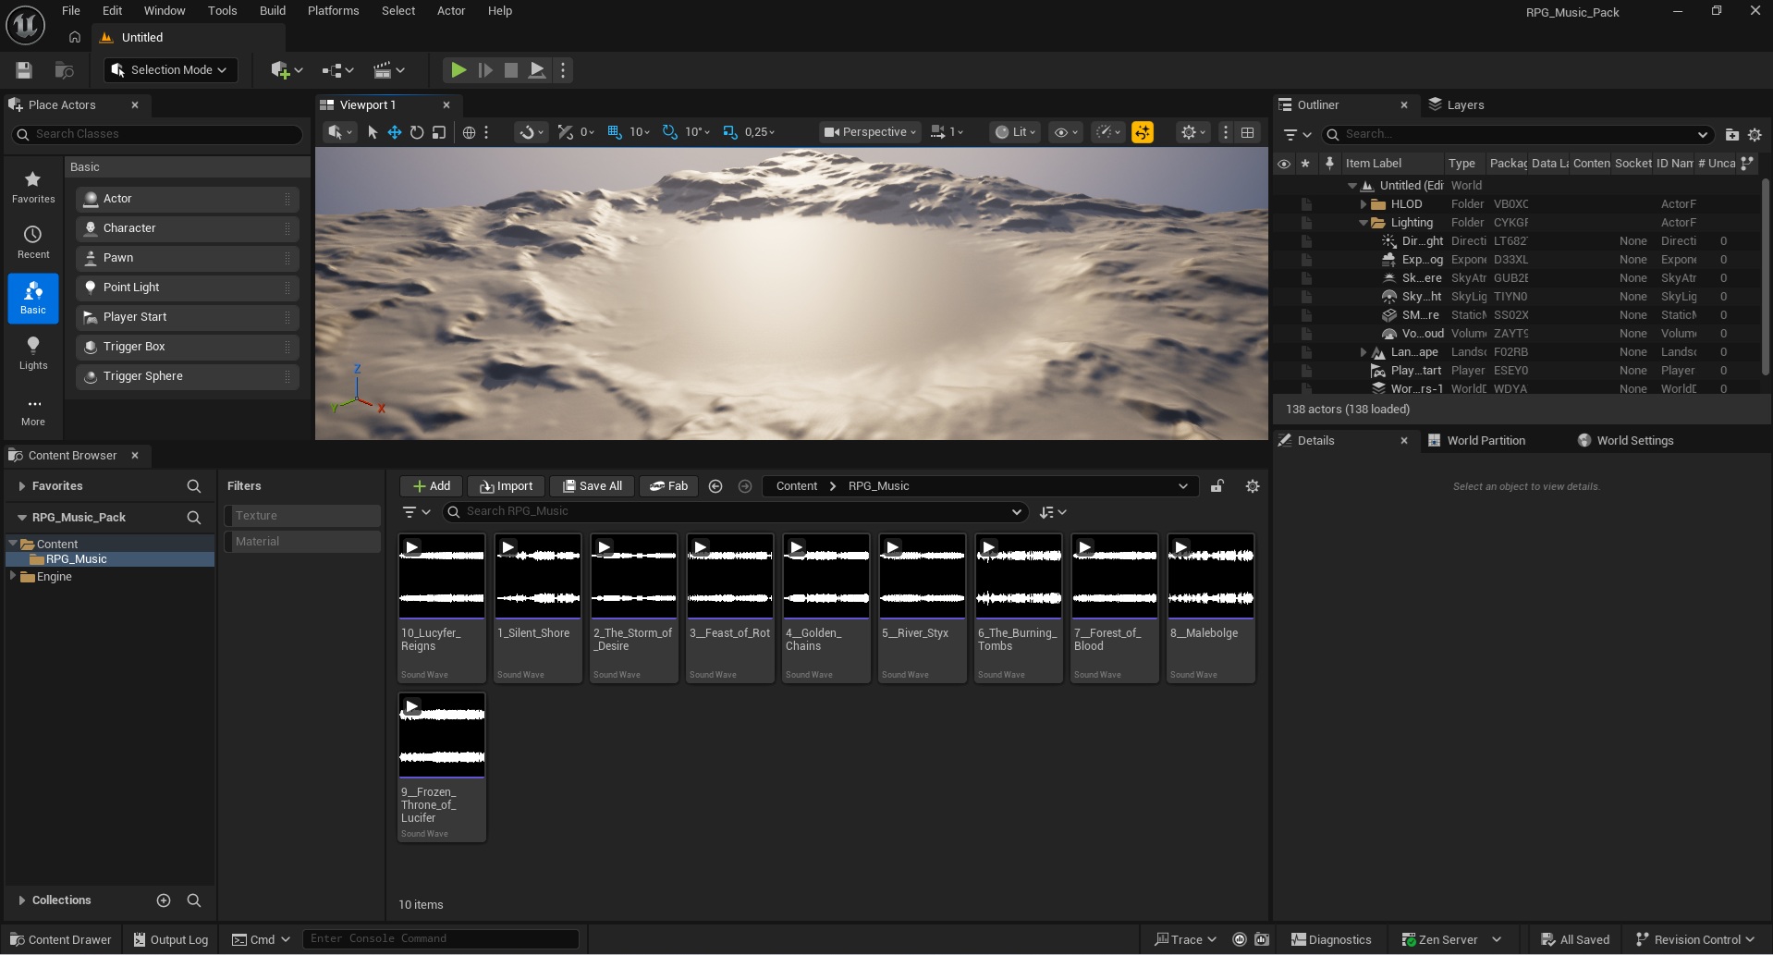
Task: Open the viewport Show flags eye dropdown
Action: [x=1066, y=132]
